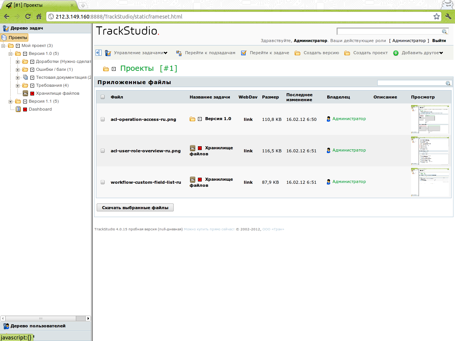Click the browser address bar URL
The image size is (455, 341).
(x=119, y=17)
